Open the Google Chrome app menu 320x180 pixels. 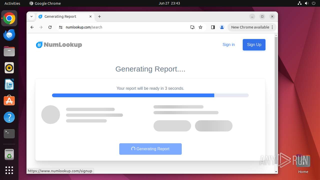point(45,3)
